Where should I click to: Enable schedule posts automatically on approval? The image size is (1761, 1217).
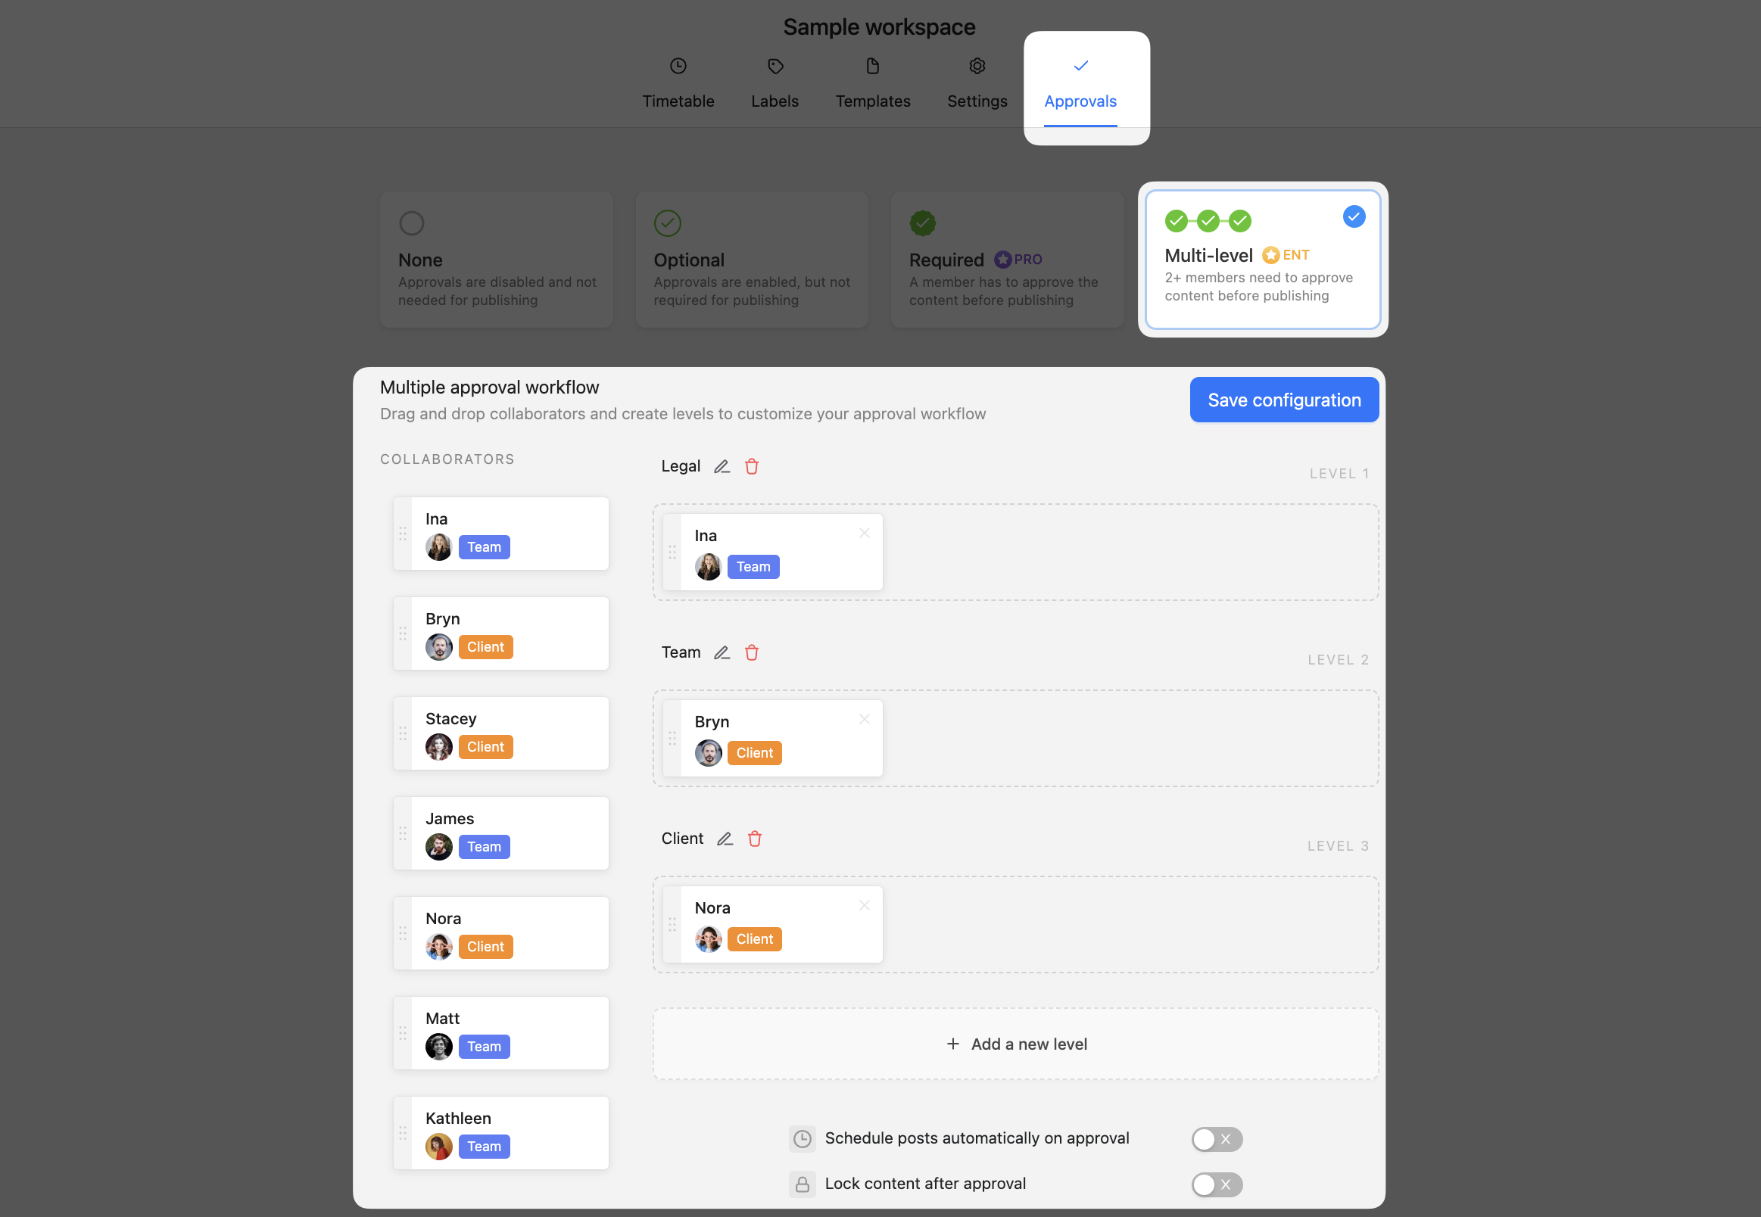1217,1139
